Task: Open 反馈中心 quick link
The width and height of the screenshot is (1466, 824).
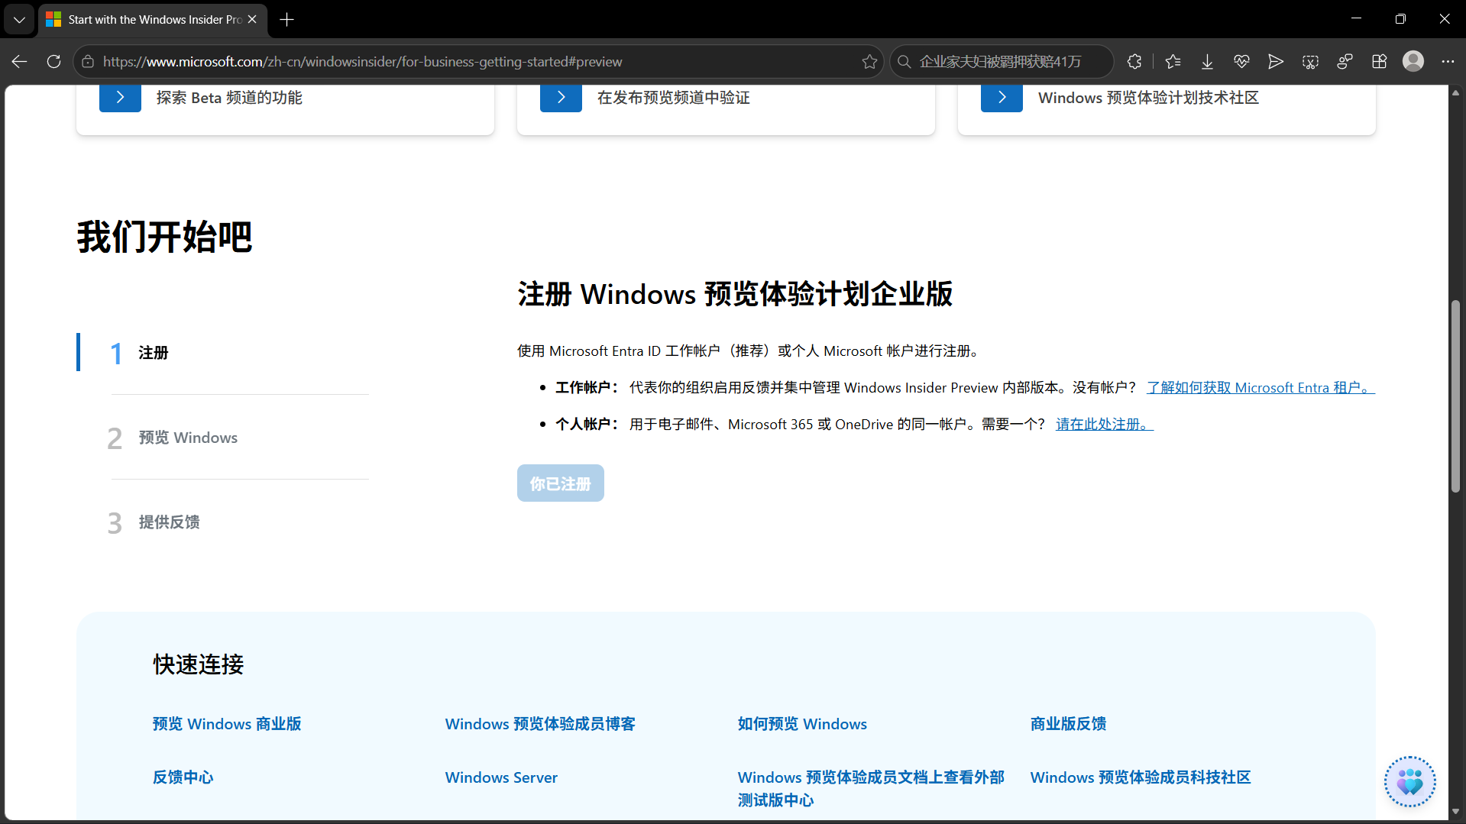Action: tap(183, 777)
